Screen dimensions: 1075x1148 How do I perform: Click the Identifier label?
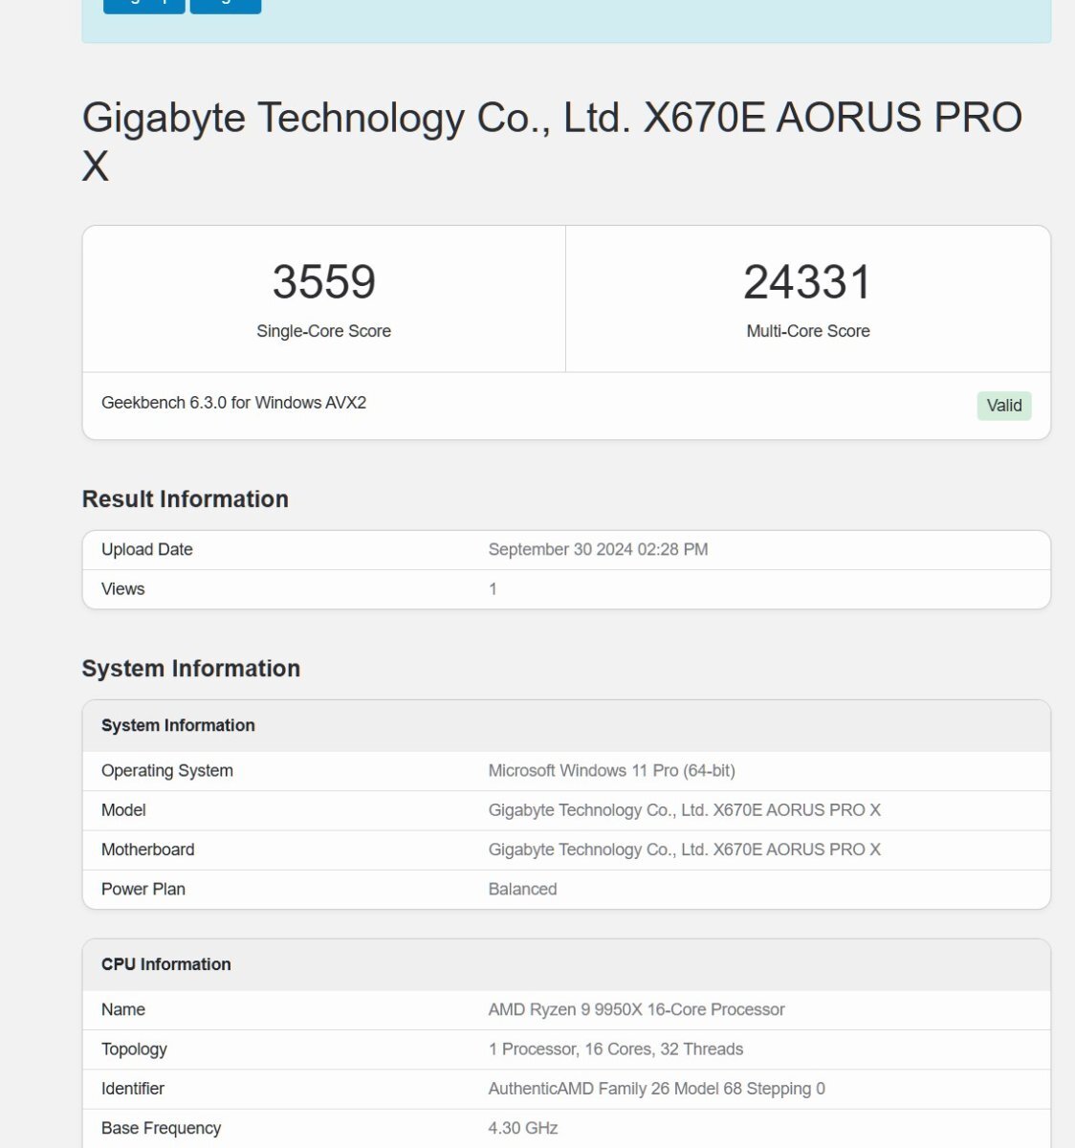(133, 1089)
